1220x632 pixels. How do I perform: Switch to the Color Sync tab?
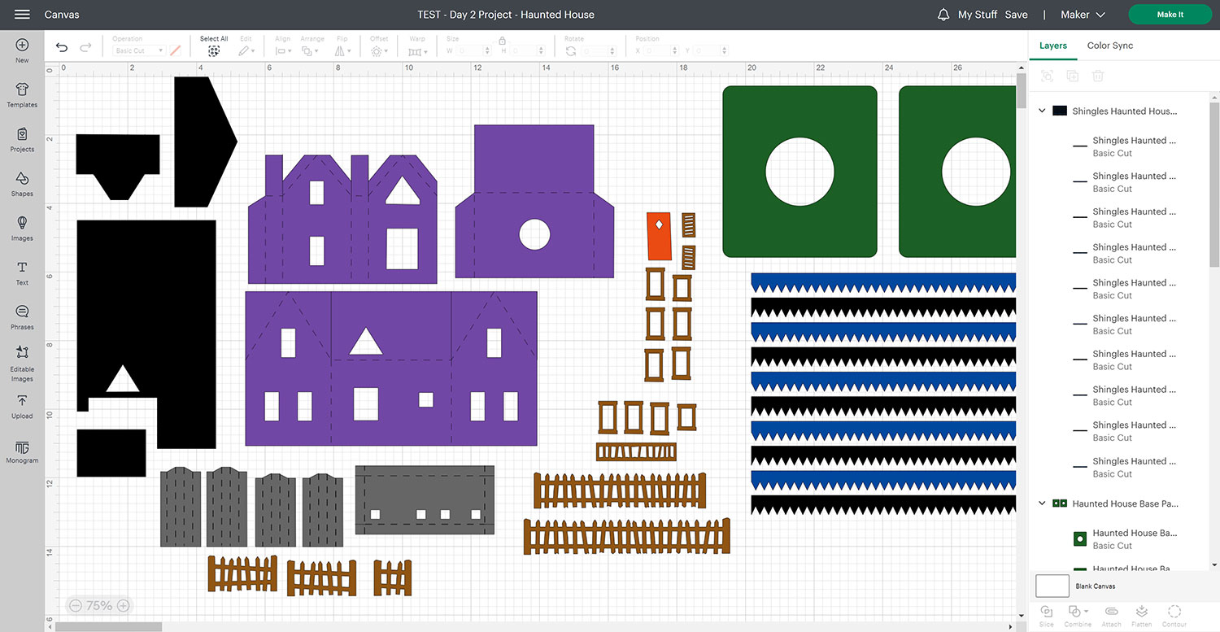click(x=1109, y=46)
